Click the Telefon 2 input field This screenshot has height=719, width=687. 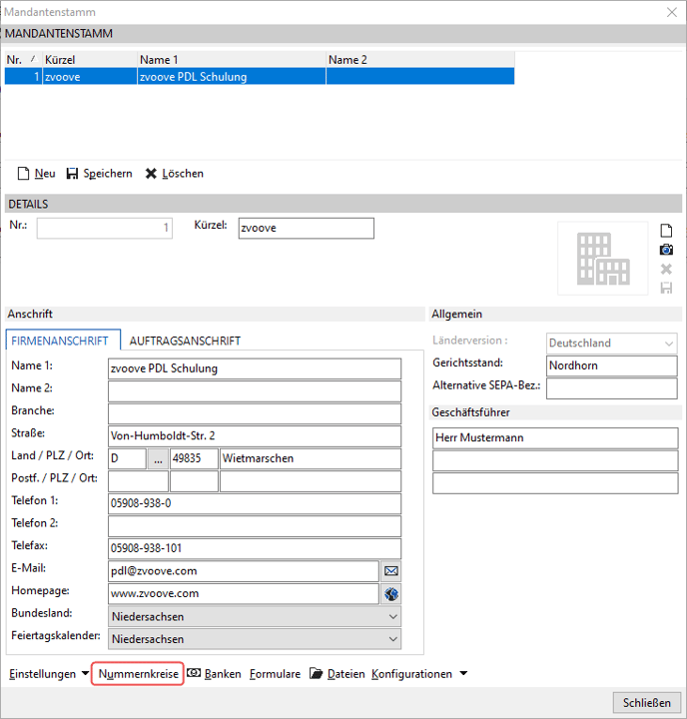click(x=255, y=526)
